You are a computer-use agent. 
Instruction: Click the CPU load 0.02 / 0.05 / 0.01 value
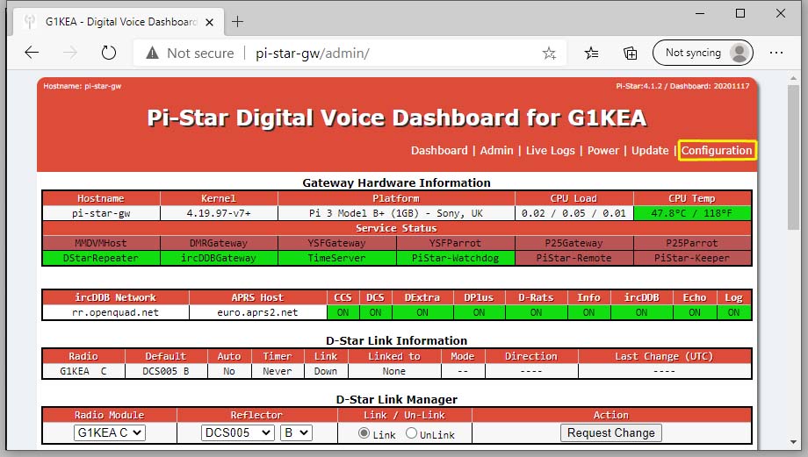pos(574,213)
